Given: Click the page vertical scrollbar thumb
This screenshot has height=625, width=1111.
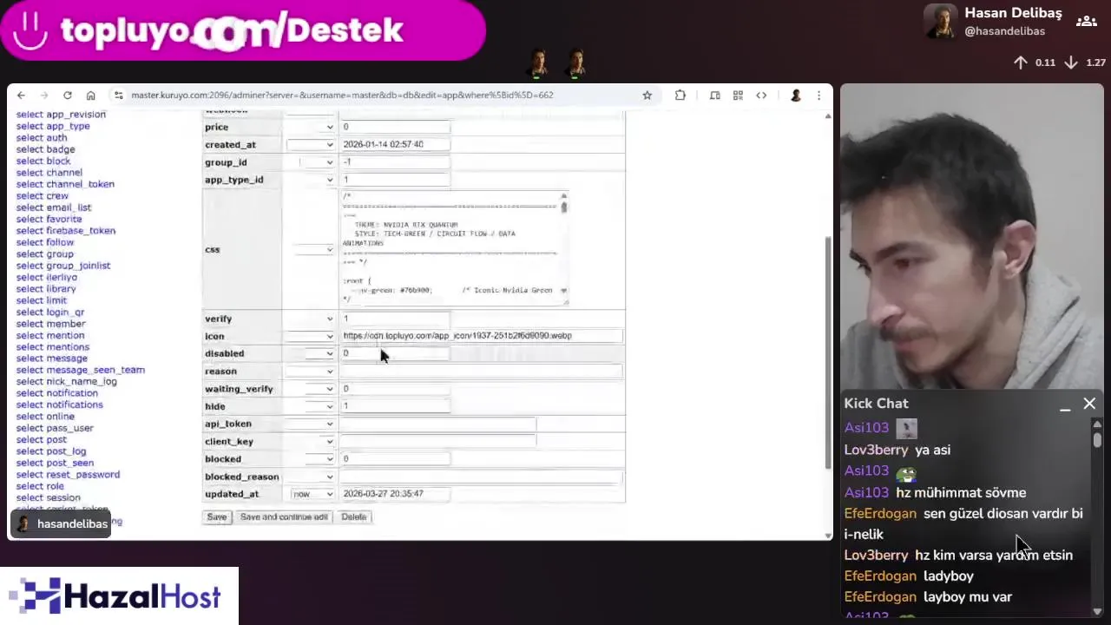Looking at the screenshot, I should 827,352.
